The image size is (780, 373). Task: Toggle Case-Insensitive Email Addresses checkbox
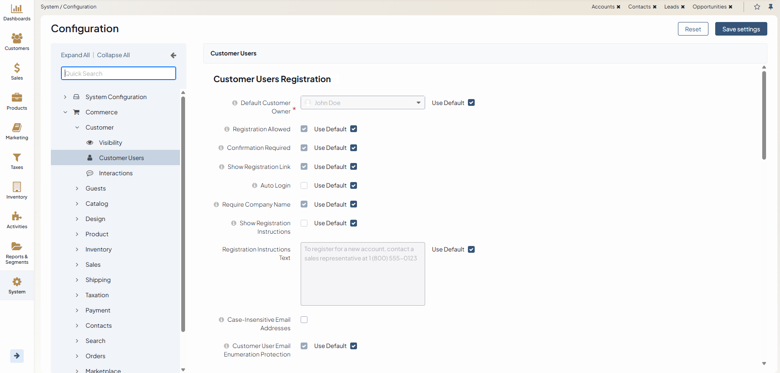pos(304,320)
